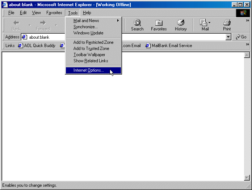
Task: Open Internet Options... from Tools menu
Action: pyautogui.click(x=93, y=70)
